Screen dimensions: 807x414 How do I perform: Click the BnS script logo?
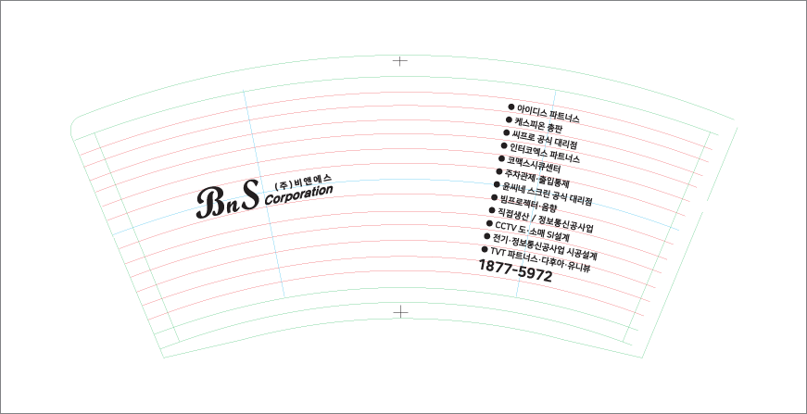pos(227,201)
